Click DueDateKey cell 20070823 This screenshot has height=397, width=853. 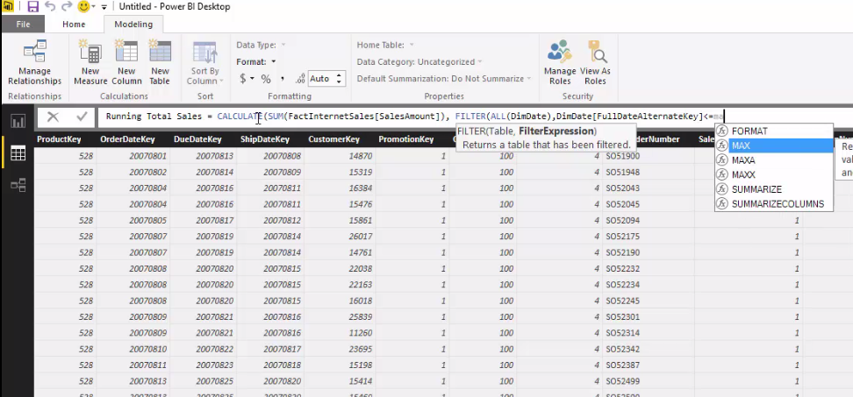tap(214, 365)
